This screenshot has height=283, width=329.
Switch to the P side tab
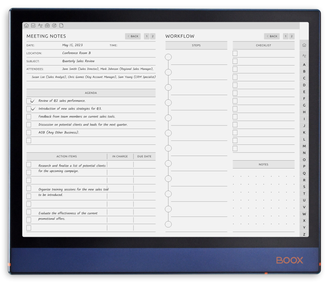pos(304,166)
